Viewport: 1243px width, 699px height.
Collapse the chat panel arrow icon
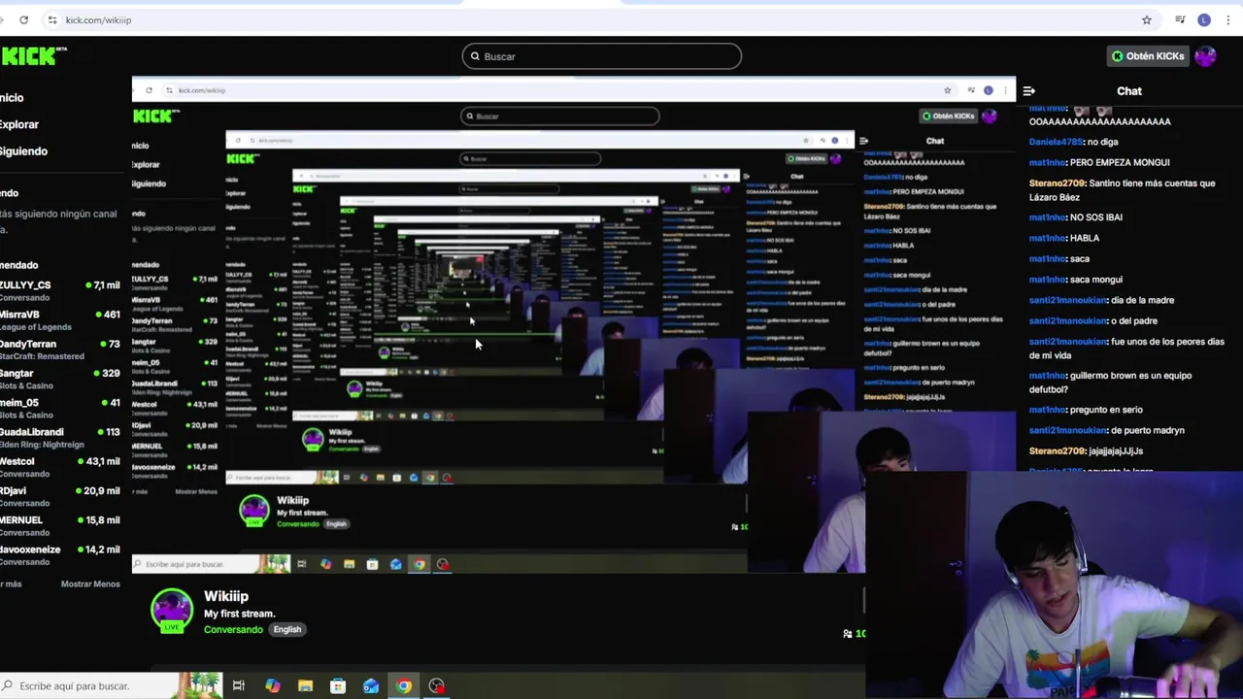click(1028, 91)
